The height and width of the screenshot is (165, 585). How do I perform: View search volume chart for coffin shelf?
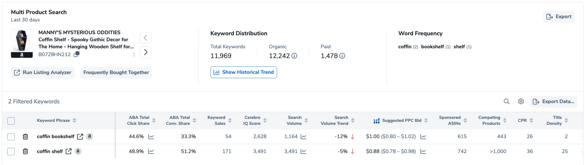[x=304, y=151]
